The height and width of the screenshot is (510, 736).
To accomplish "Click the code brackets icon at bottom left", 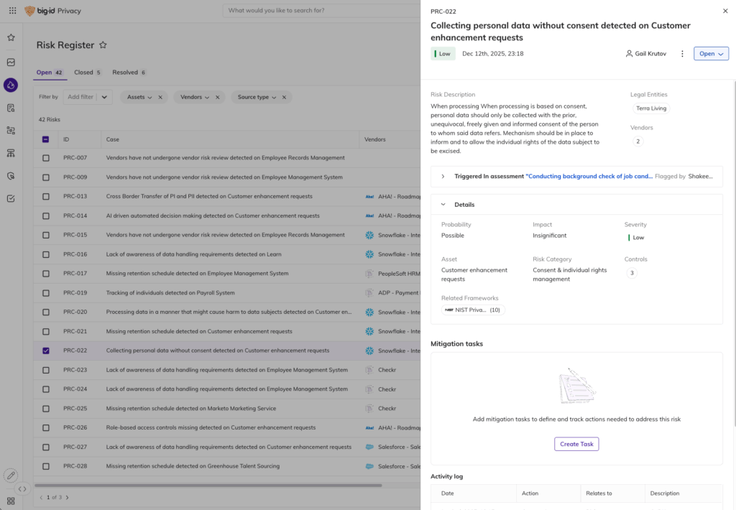I will point(22,488).
